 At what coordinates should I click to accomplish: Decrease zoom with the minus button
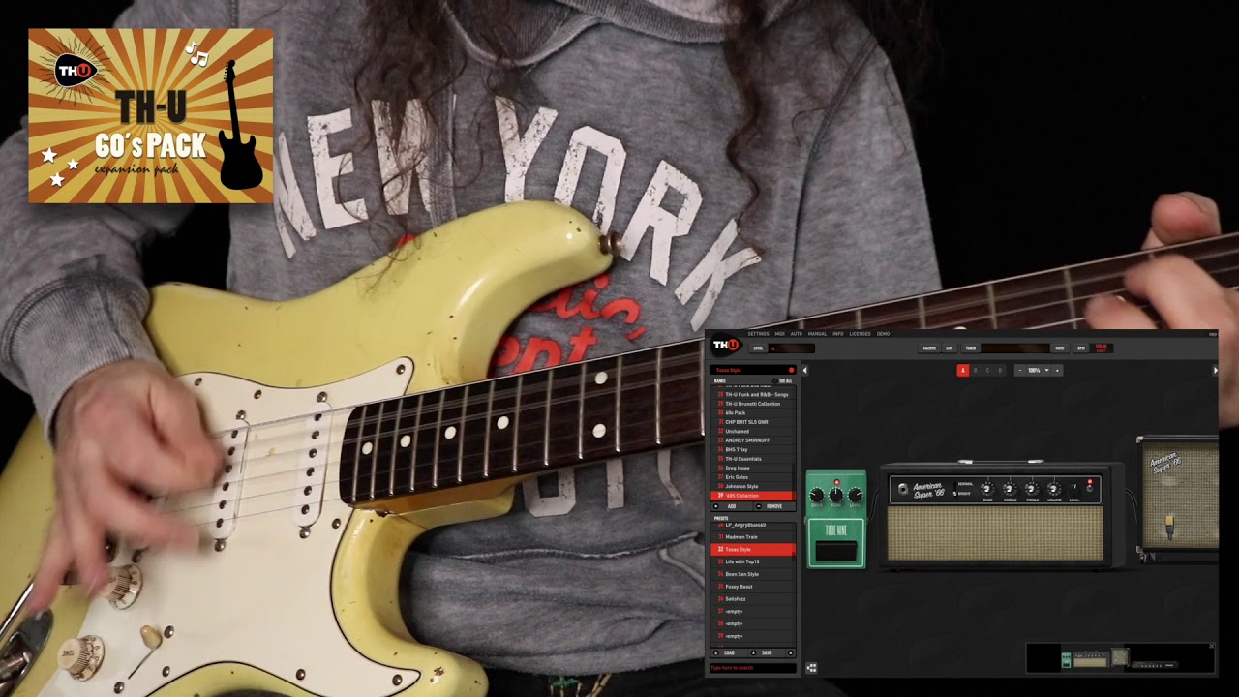(x=1019, y=370)
